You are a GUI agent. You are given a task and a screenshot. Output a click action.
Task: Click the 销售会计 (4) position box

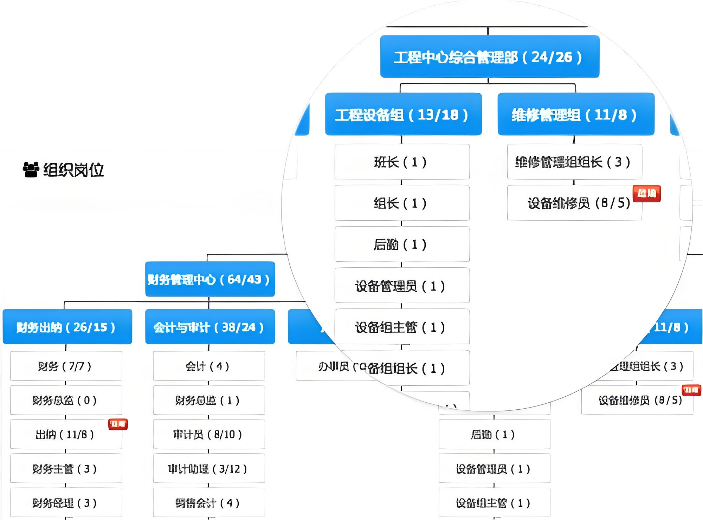(209, 502)
